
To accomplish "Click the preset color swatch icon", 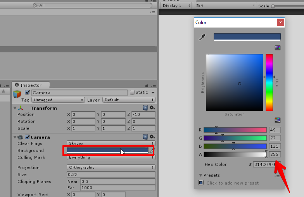I will pyautogui.click(x=201, y=183).
